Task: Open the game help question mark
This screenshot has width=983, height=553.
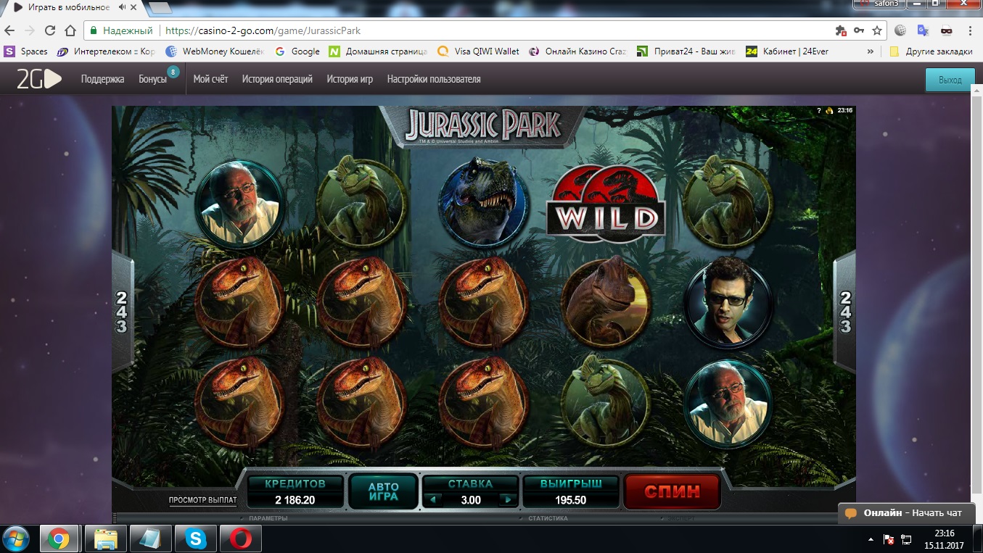Action: click(819, 111)
